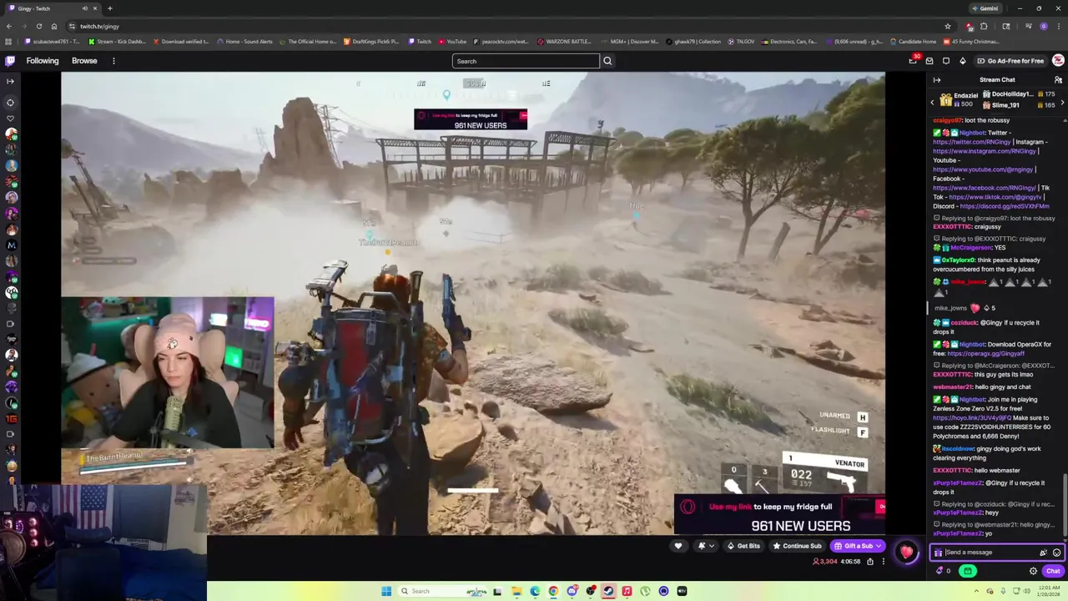Open the operagx.gg/Gingyaff link in chat

point(985,353)
